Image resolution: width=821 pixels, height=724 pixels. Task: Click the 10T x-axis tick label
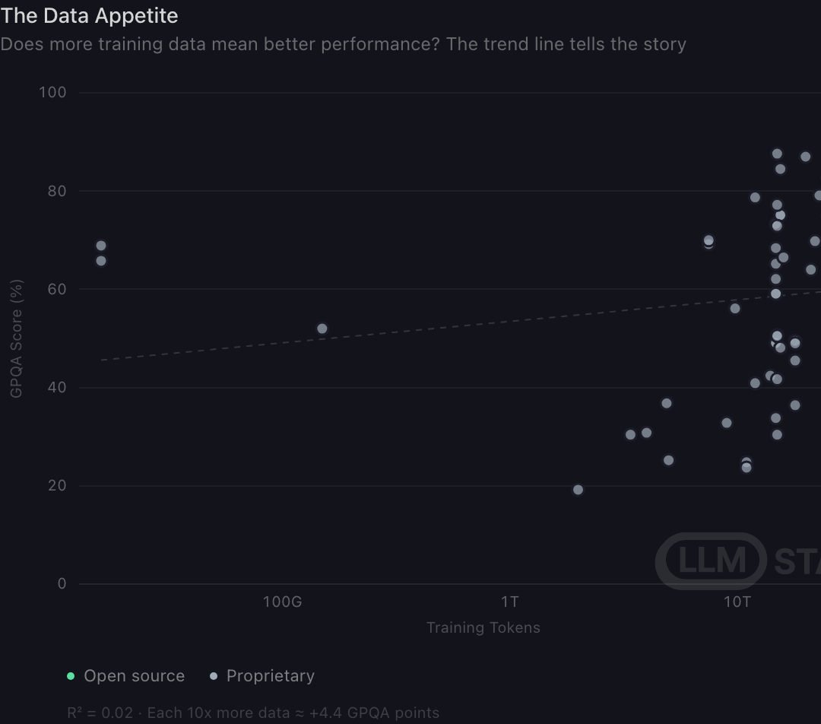[737, 602]
